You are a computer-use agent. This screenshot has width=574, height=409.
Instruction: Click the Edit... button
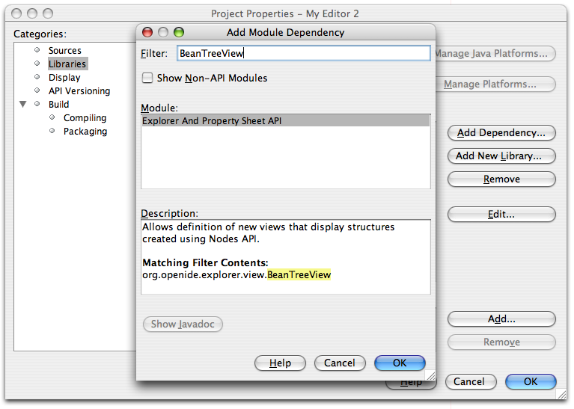pyautogui.click(x=501, y=215)
